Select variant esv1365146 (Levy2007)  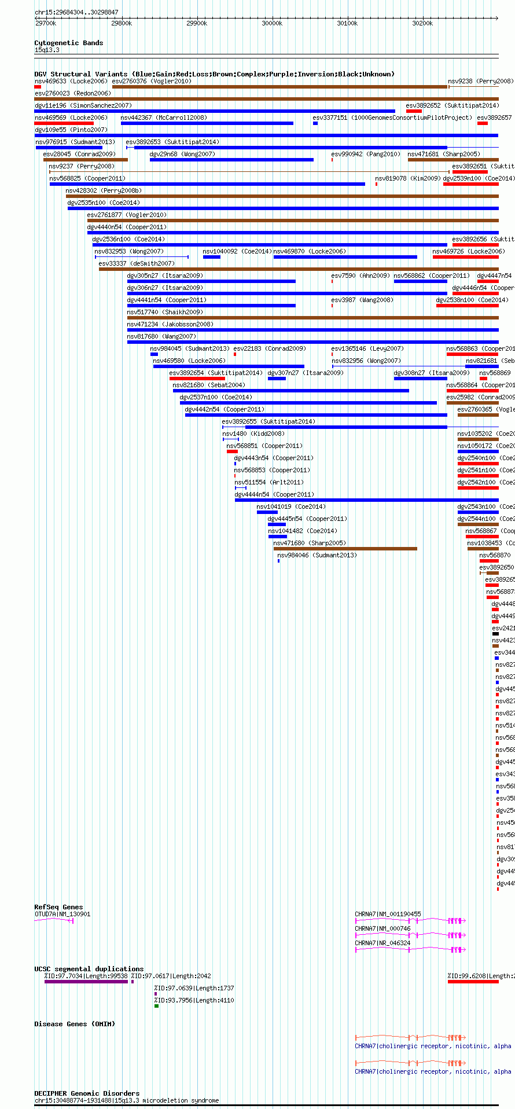coord(367,349)
